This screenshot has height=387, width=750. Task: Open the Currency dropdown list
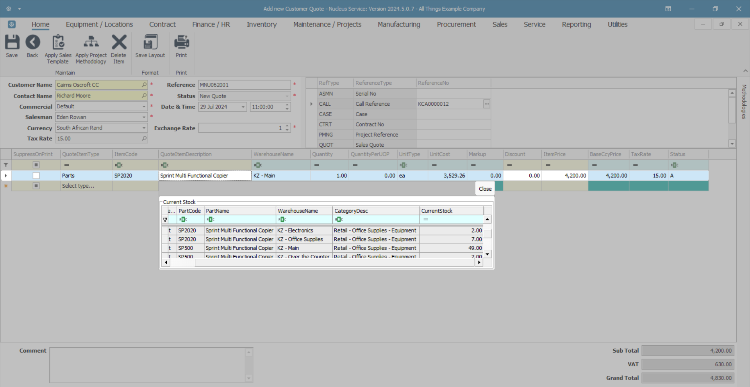[144, 128]
